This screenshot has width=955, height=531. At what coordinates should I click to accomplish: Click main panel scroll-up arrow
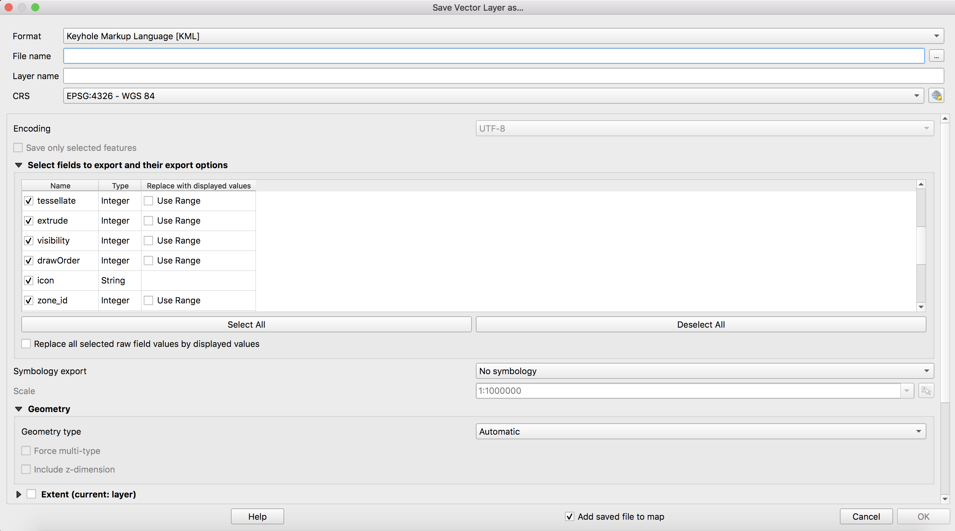pos(945,119)
